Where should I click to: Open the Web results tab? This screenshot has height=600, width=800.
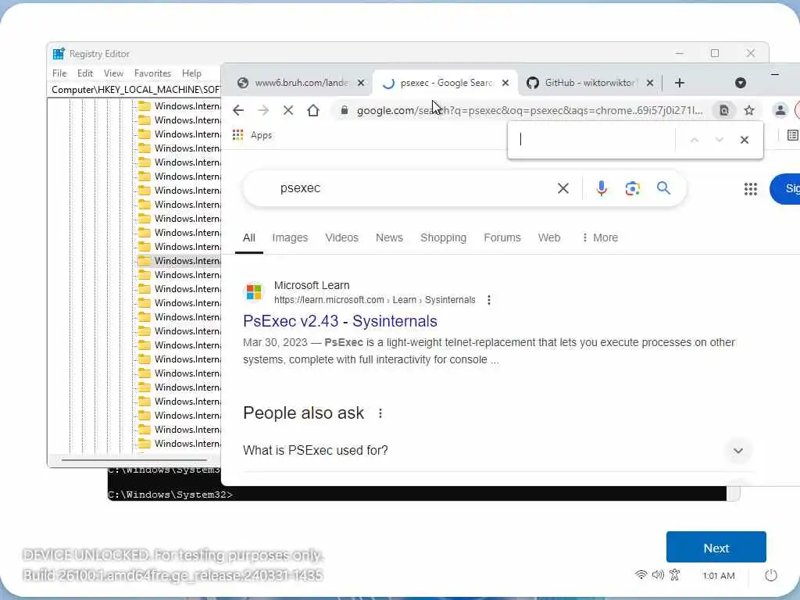pyautogui.click(x=549, y=237)
